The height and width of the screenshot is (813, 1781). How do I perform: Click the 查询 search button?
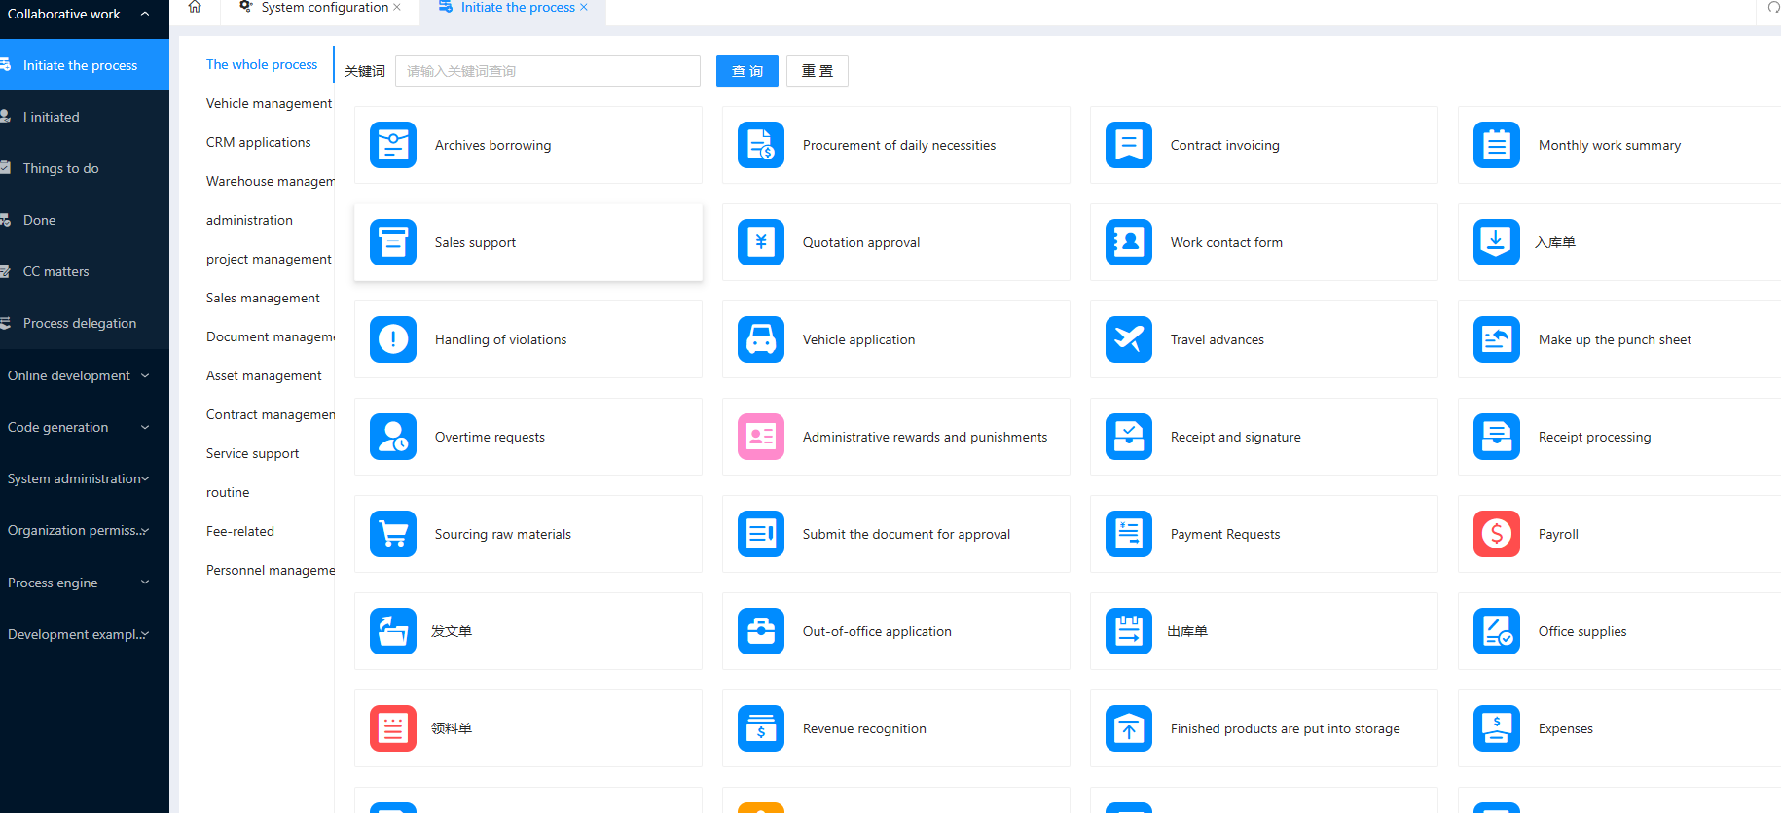(x=747, y=71)
